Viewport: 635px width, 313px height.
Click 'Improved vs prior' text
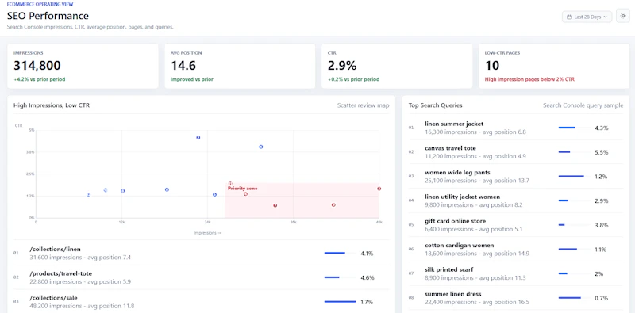point(192,79)
